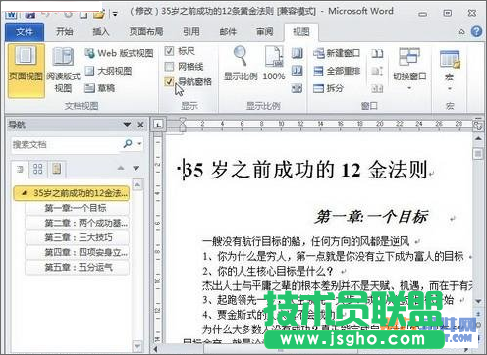Image resolution: width=487 pixels, height=355 pixels.
Task: Browse pages thumbnails tab in navigation pane
Action: point(38,169)
